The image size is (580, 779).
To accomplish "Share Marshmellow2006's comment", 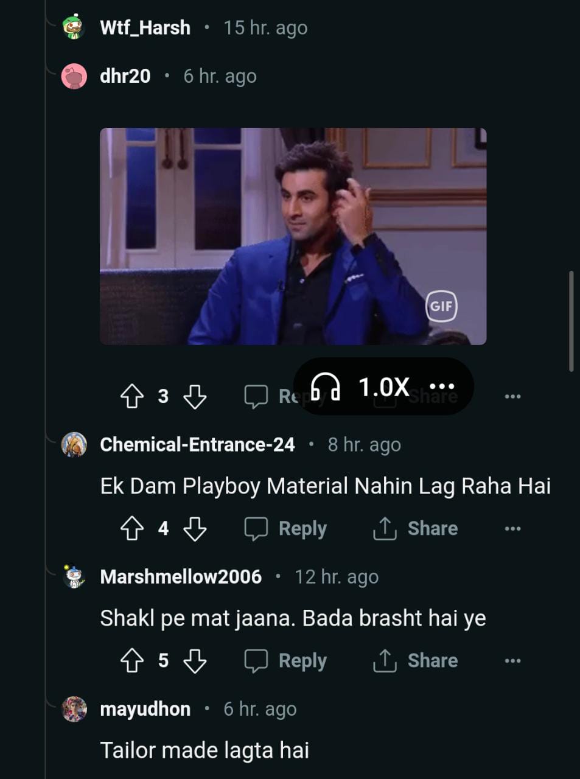I will 415,660.
